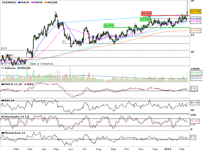Click the EDENRED chart title
This screenshot has width=203, height=152.
pyautogui.click(x=9, y=3)
